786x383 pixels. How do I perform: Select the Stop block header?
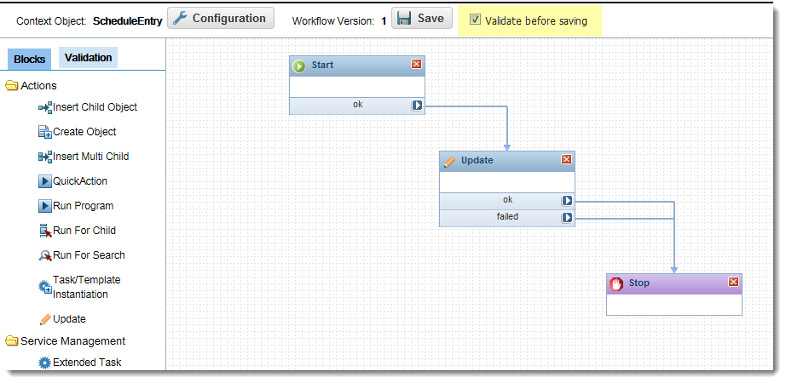coord(674,283)
